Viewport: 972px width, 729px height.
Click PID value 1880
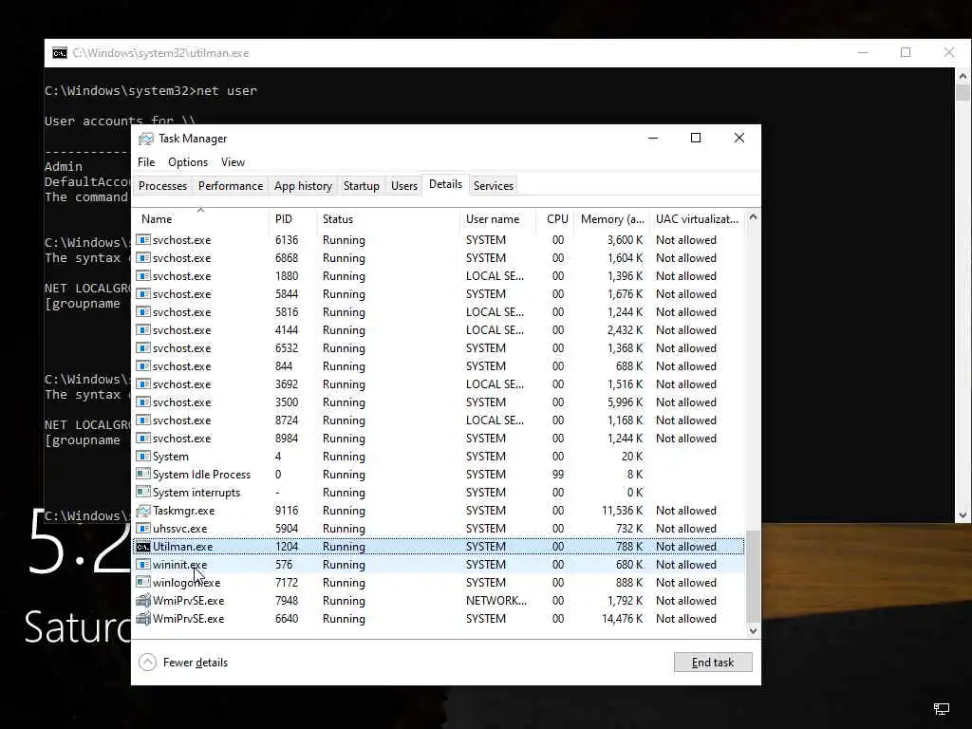point(287,276)
